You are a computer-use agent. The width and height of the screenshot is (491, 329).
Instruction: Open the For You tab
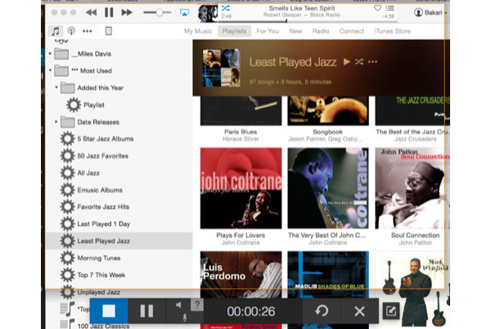point(268,31)
